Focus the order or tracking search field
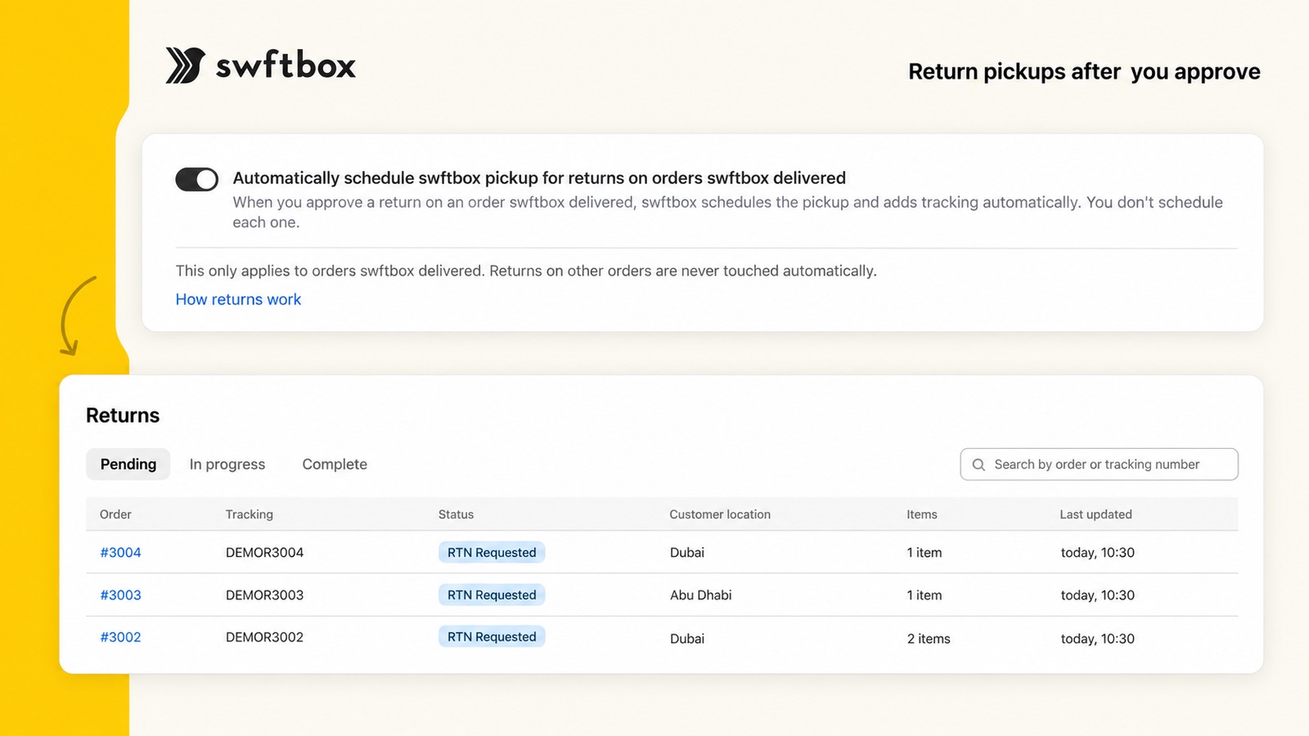Viewport: 1309px width, 736px height. (x=1099, y=464)
